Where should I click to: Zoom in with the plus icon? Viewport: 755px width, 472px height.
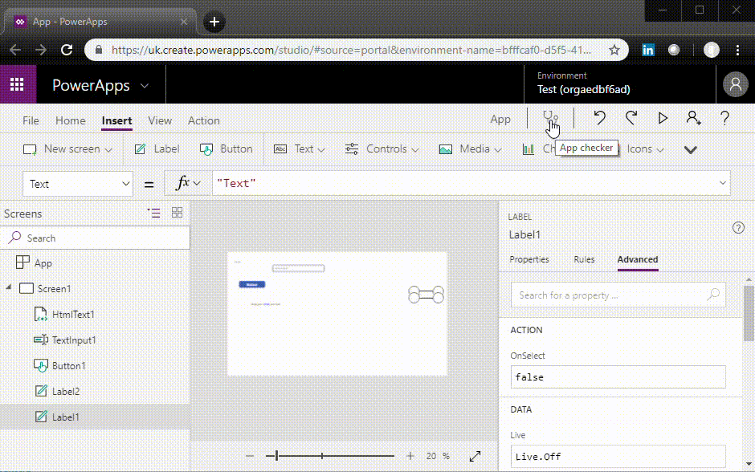pos(410,456)
